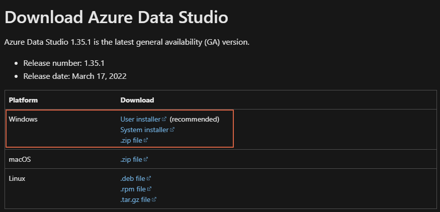Click external-link icon beside System installer
The height and width of the screenshot is (212, 440).
click(x=172, y=130)
